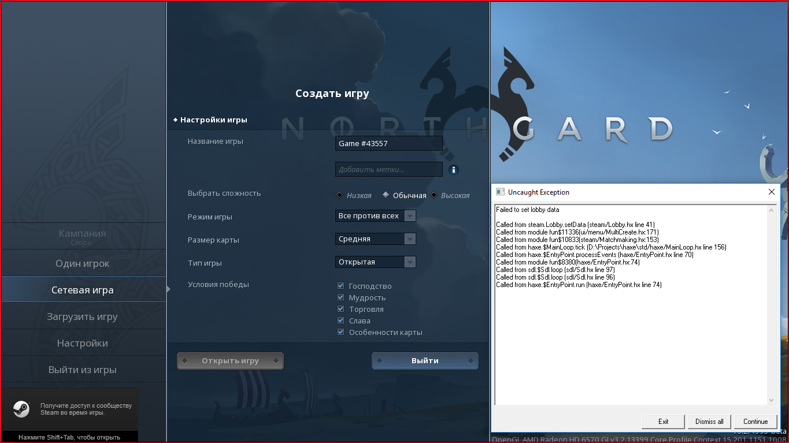The image size is (789, 443).
Task: Click the Открыть игру button
Action: (x=230, y=361)
